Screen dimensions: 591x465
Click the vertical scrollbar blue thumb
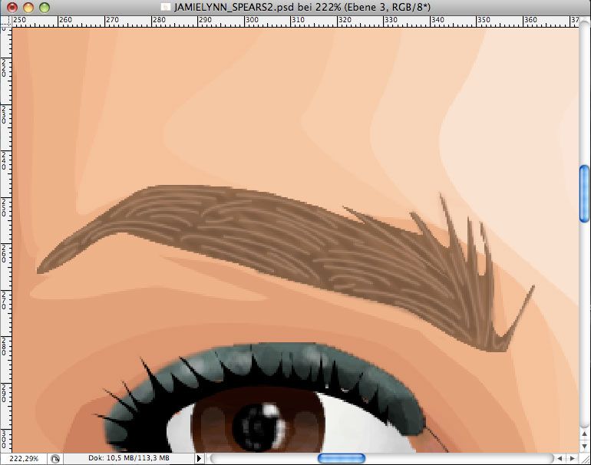click(585, 193)
